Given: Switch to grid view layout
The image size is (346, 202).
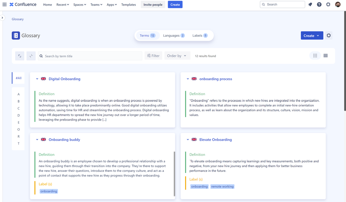Looking at the screenshot, I should (315, 55).
